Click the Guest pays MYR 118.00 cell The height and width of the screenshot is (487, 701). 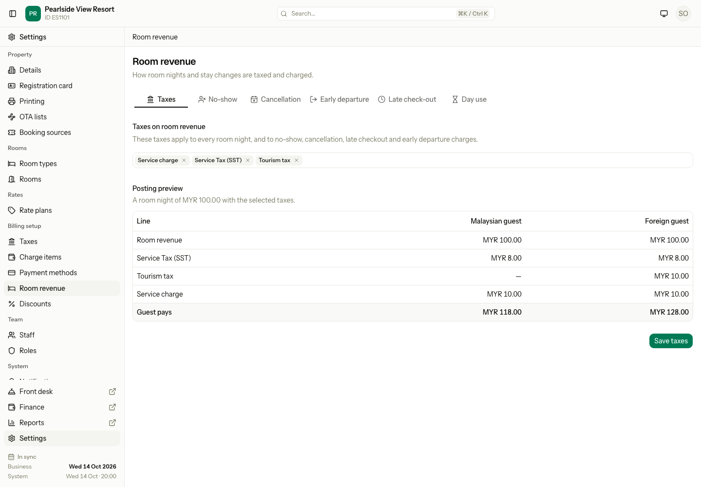[502, 312]
